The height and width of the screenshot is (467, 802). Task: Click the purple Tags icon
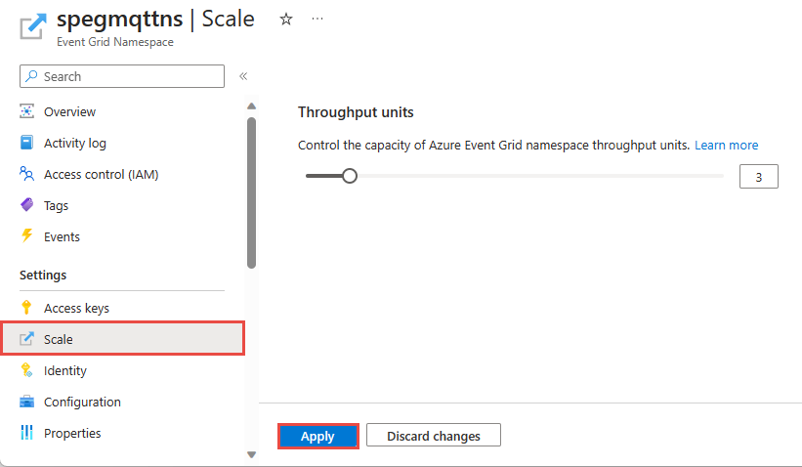pyautogui.click(x=27, y=205)
